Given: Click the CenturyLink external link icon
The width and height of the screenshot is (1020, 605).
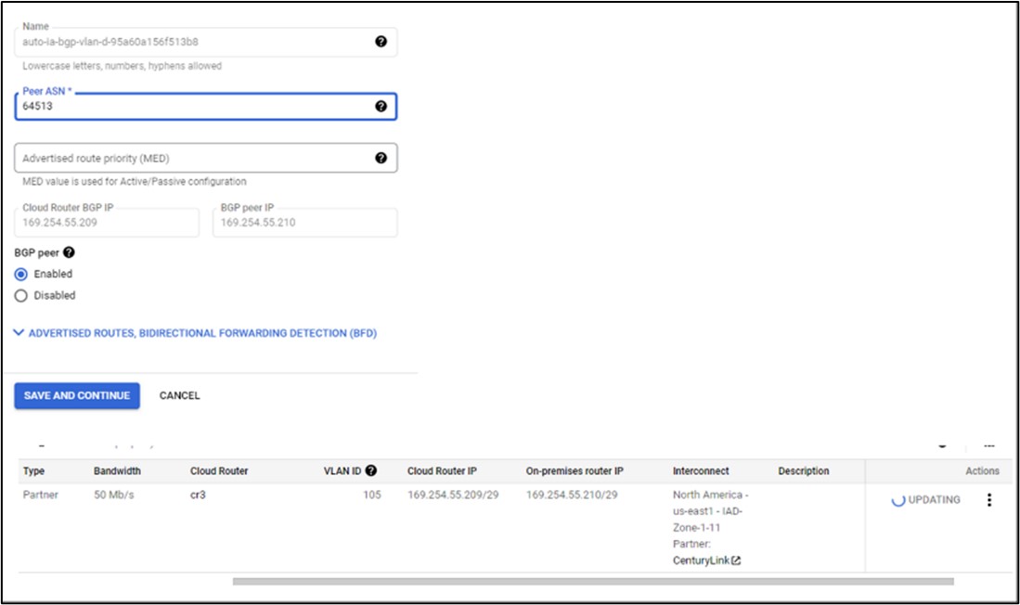Looking at the screenshot, I should click(736, 560).
